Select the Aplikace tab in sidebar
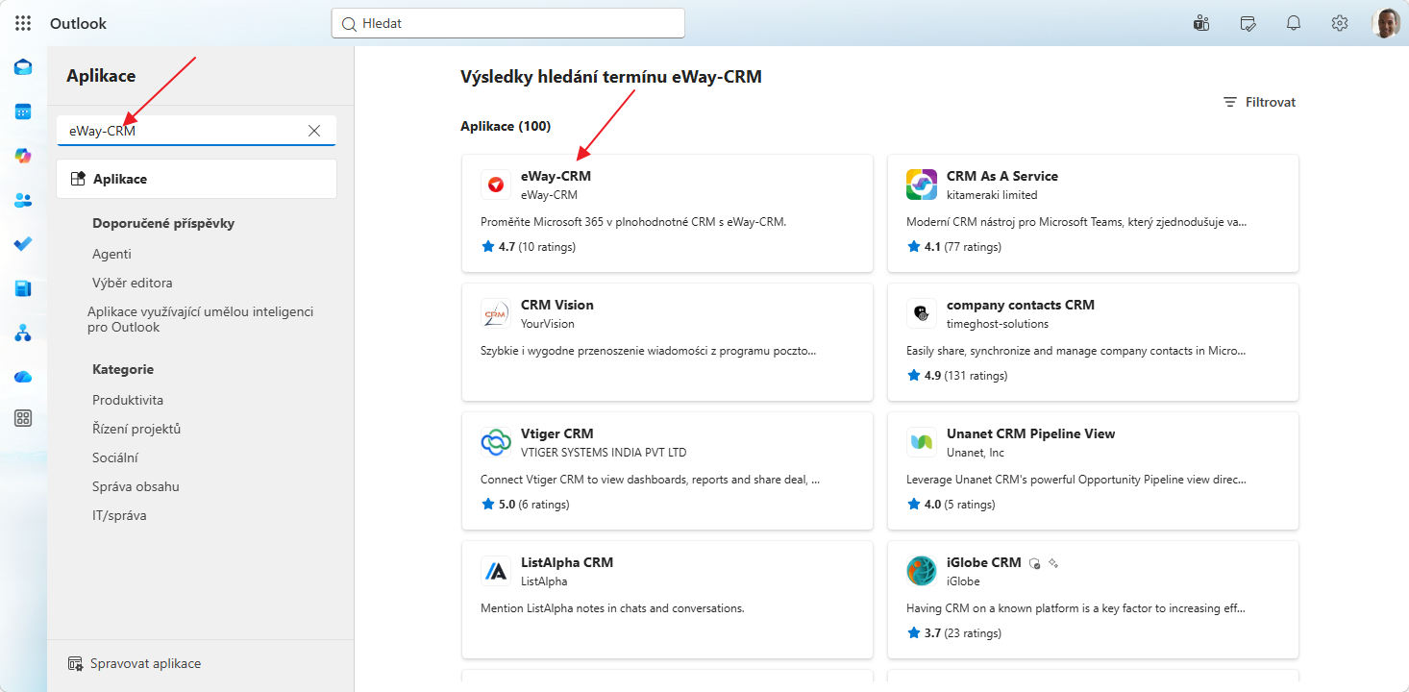Image resolution: width=1409 pixels, height=692 pixels. pyautogui.click(x=196, y=179)
